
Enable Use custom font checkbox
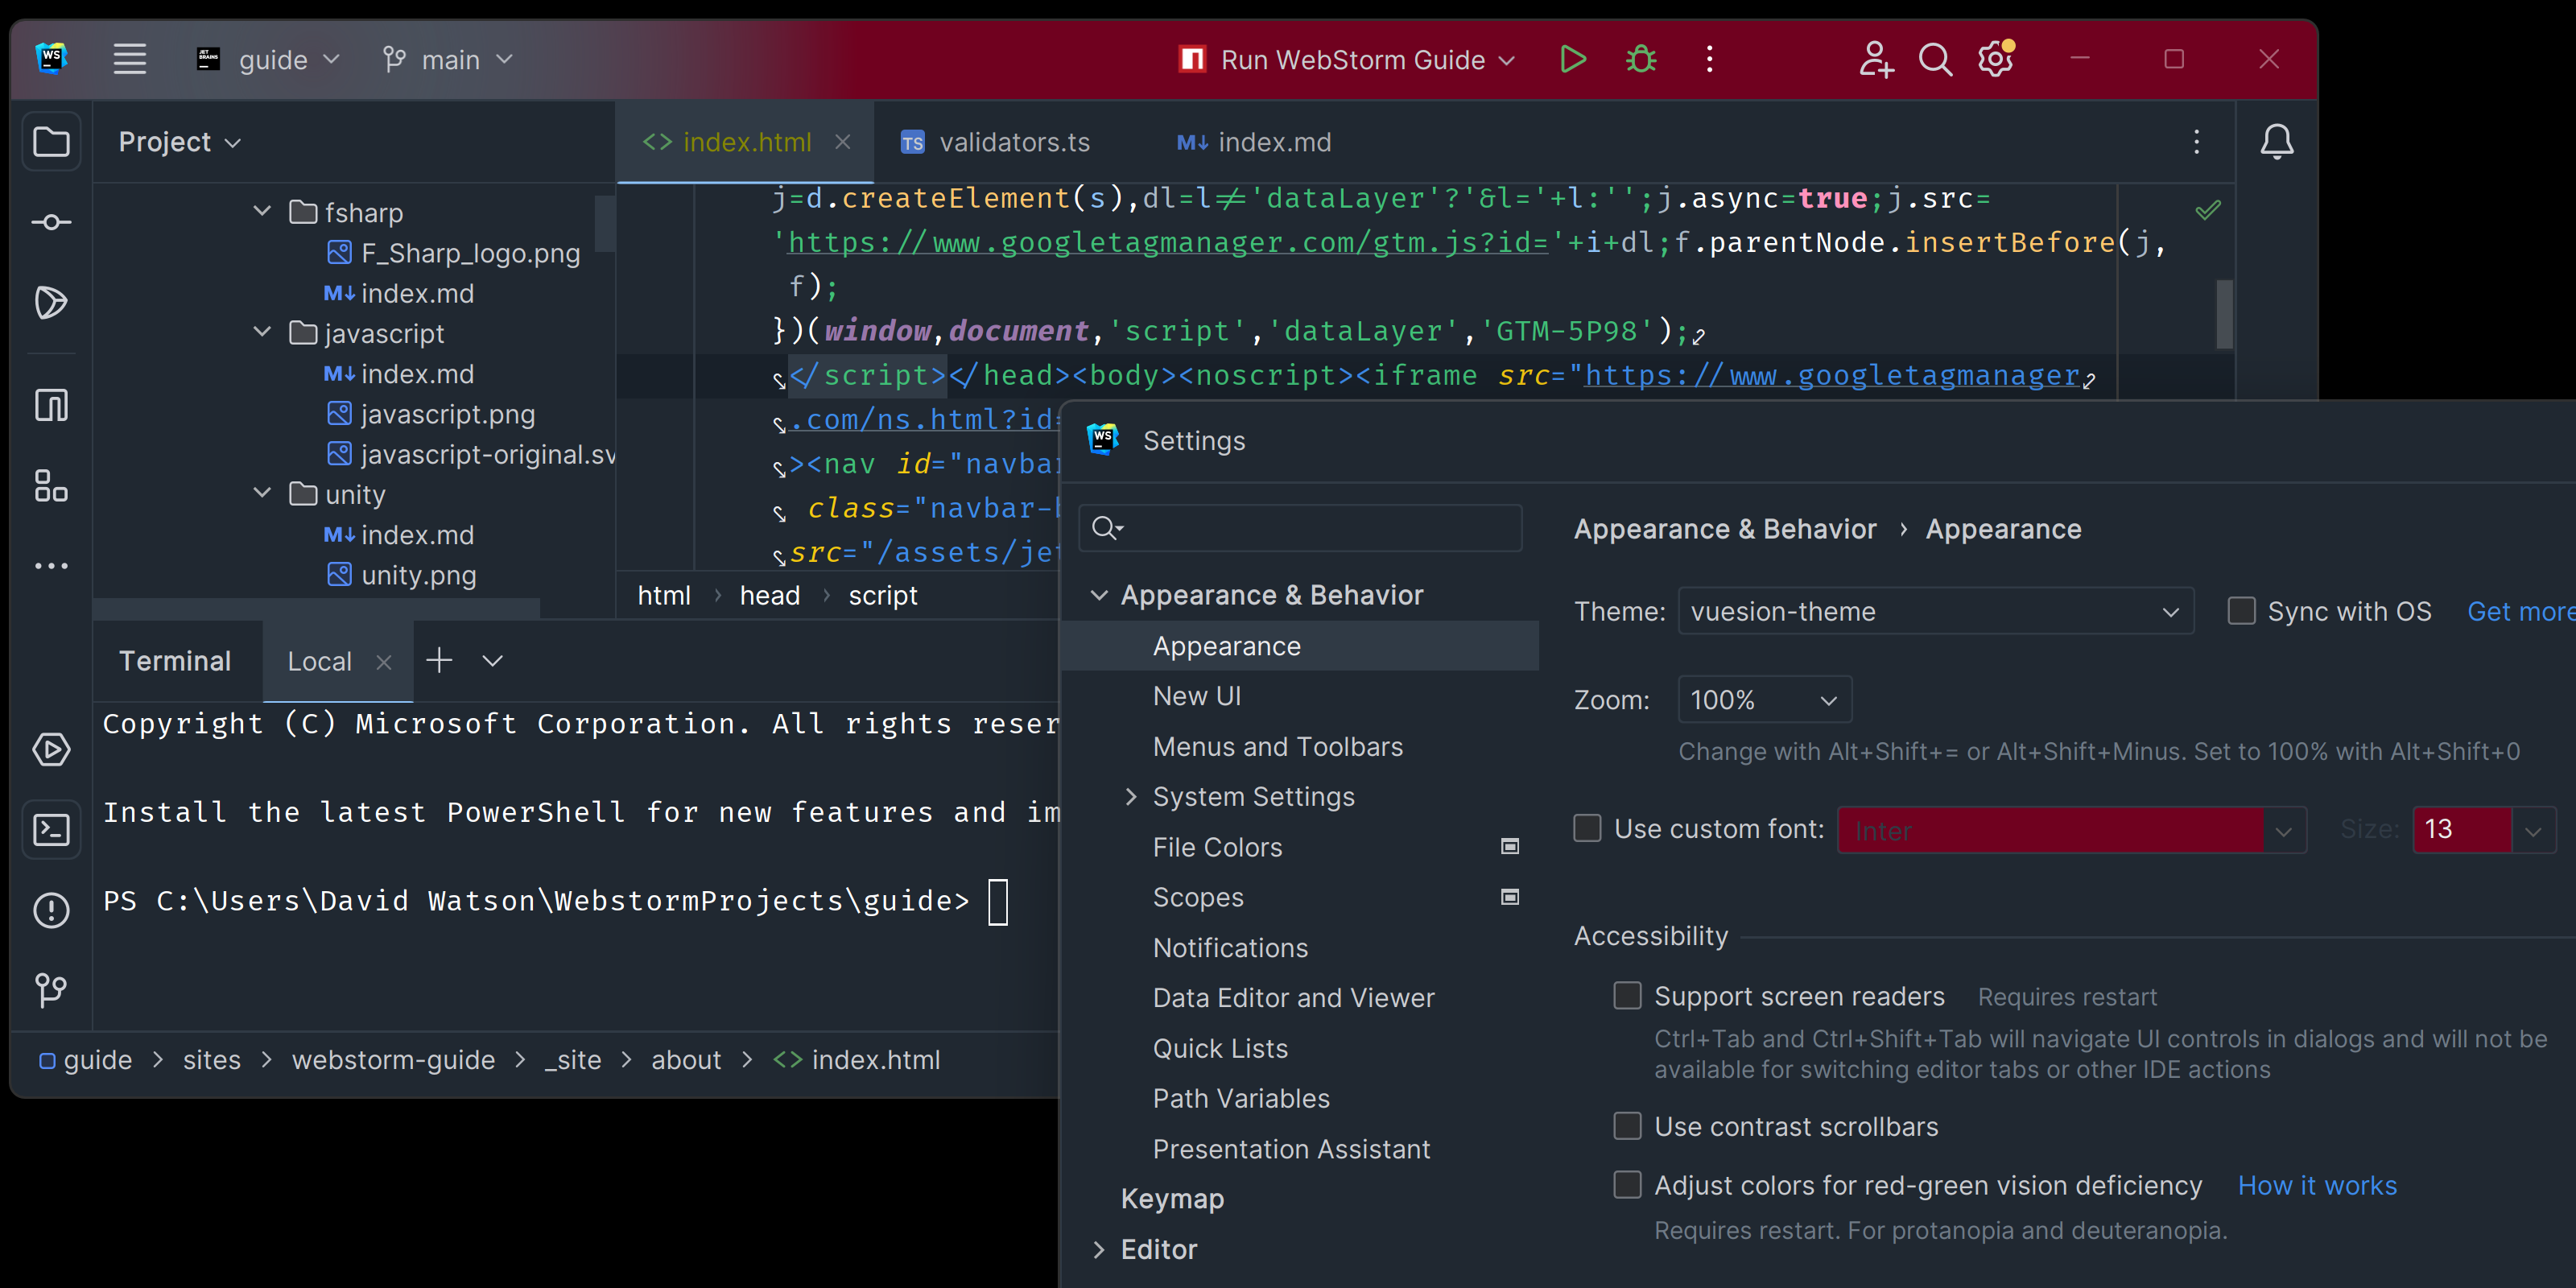coord(1587,828)
